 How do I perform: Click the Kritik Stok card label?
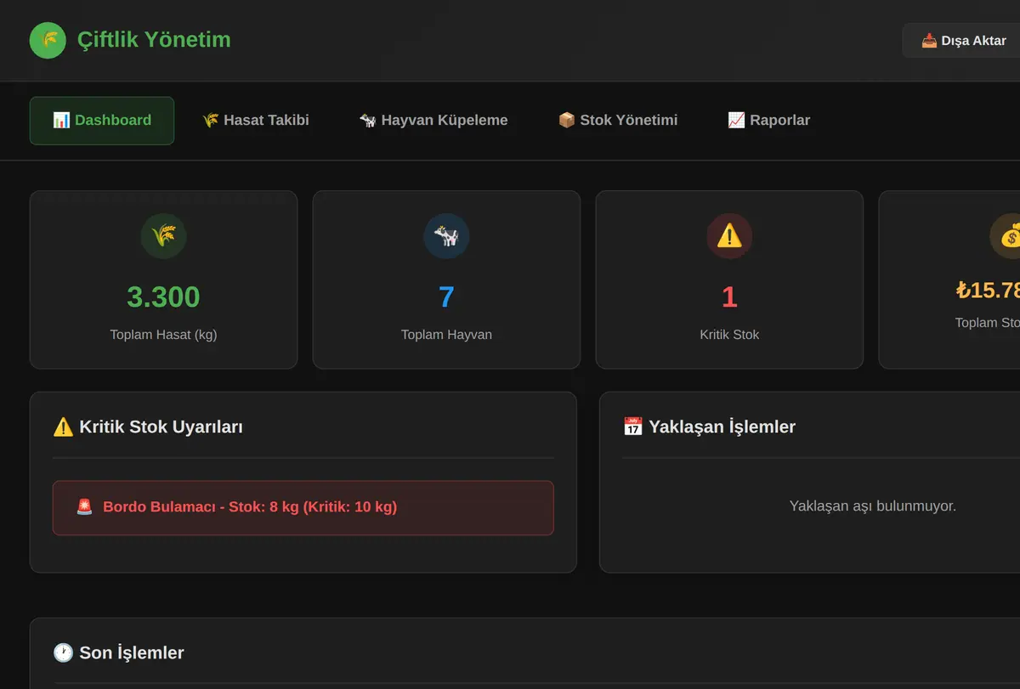click(x=729, y=335)
